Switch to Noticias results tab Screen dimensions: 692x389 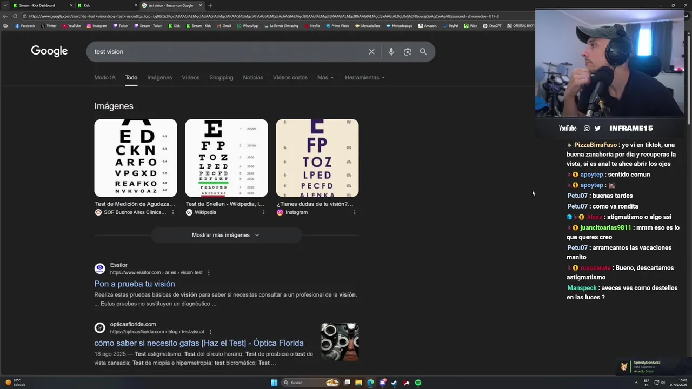tap(253, 77)
